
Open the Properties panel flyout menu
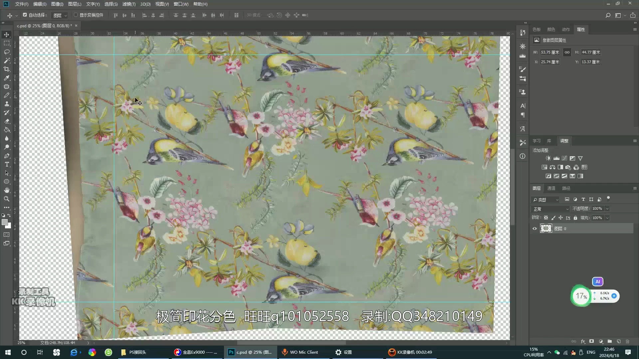(635, 30)
